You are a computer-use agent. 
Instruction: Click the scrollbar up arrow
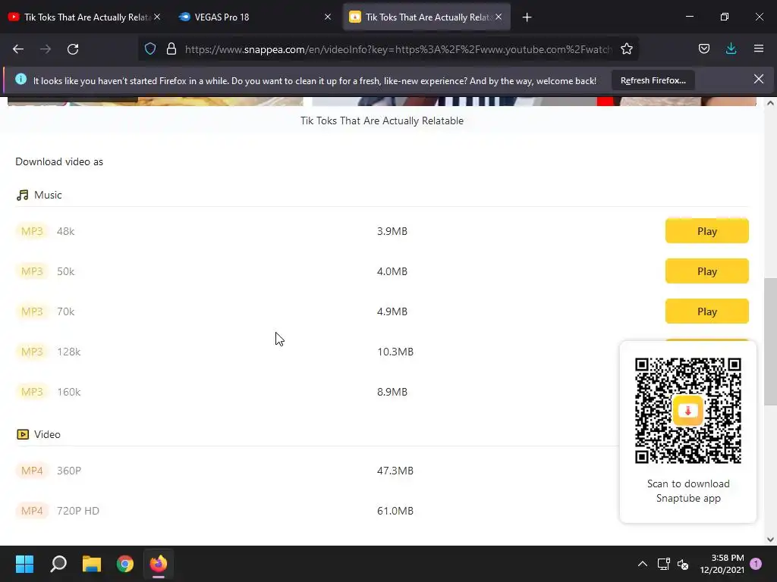(x=770, y=103)
